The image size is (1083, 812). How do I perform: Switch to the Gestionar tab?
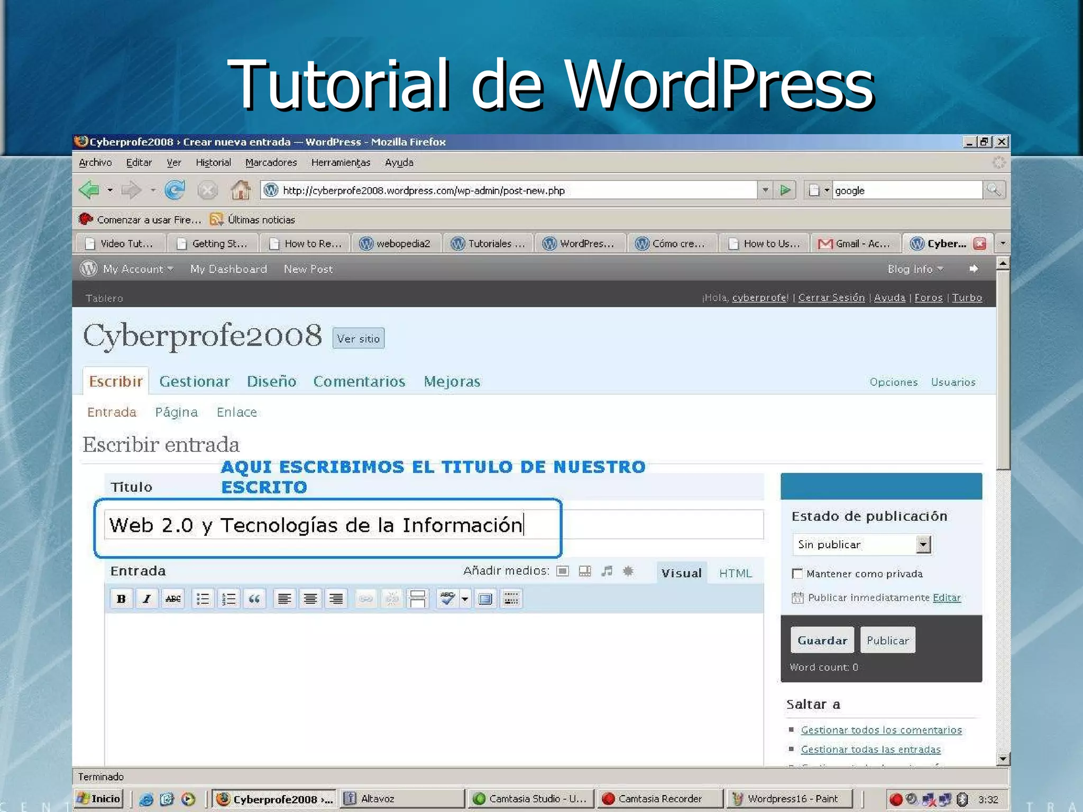(x=195, y=381)
